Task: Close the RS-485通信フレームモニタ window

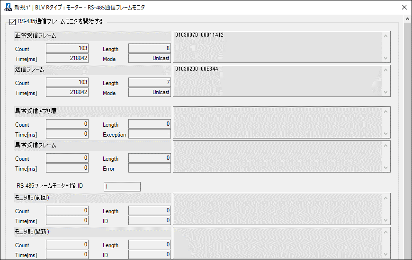Action: (x=404, y=8)
